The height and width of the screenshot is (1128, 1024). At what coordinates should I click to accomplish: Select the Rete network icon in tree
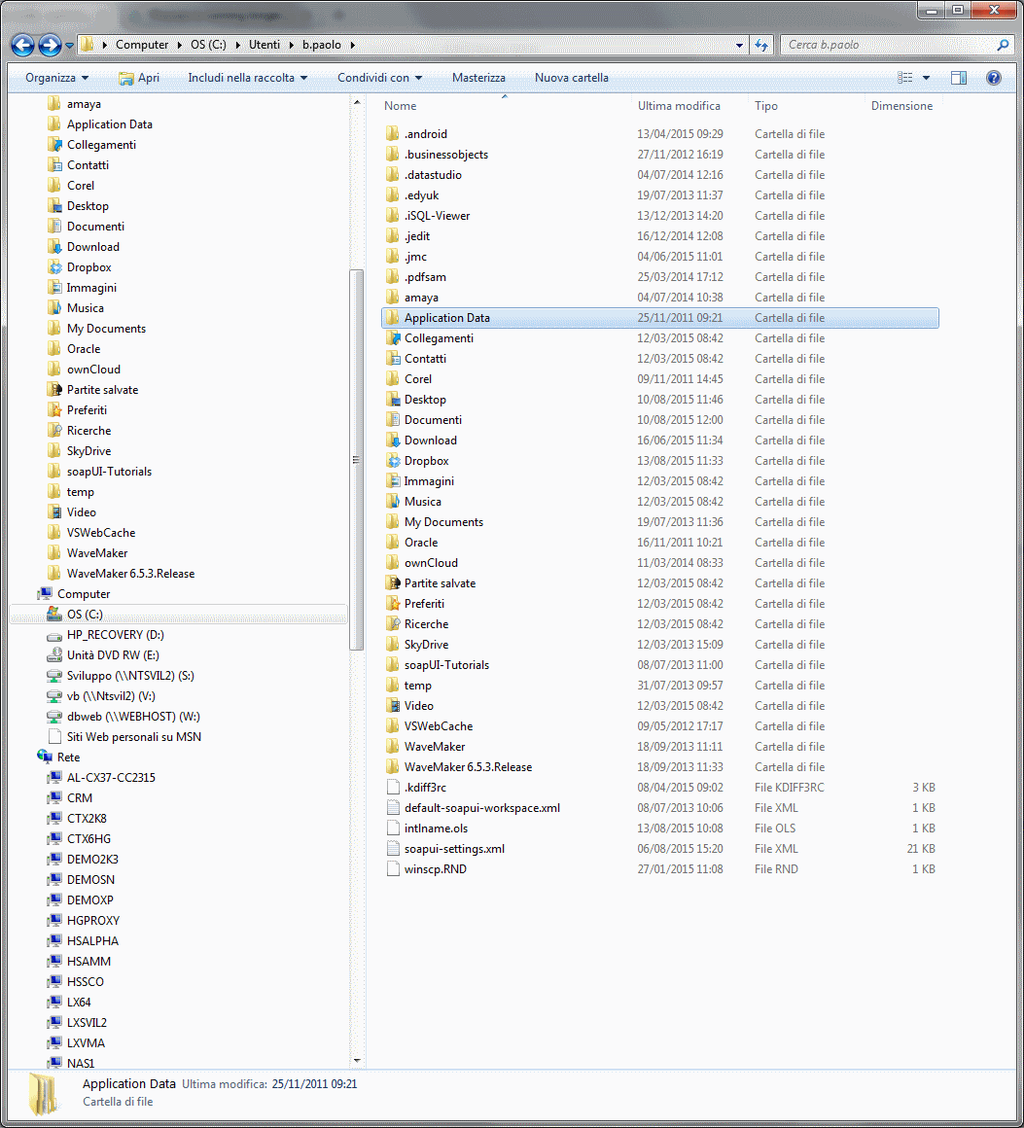coord(45,757)
